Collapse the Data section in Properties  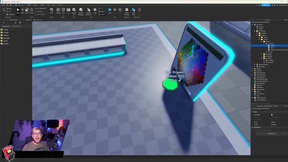point(252,112)
